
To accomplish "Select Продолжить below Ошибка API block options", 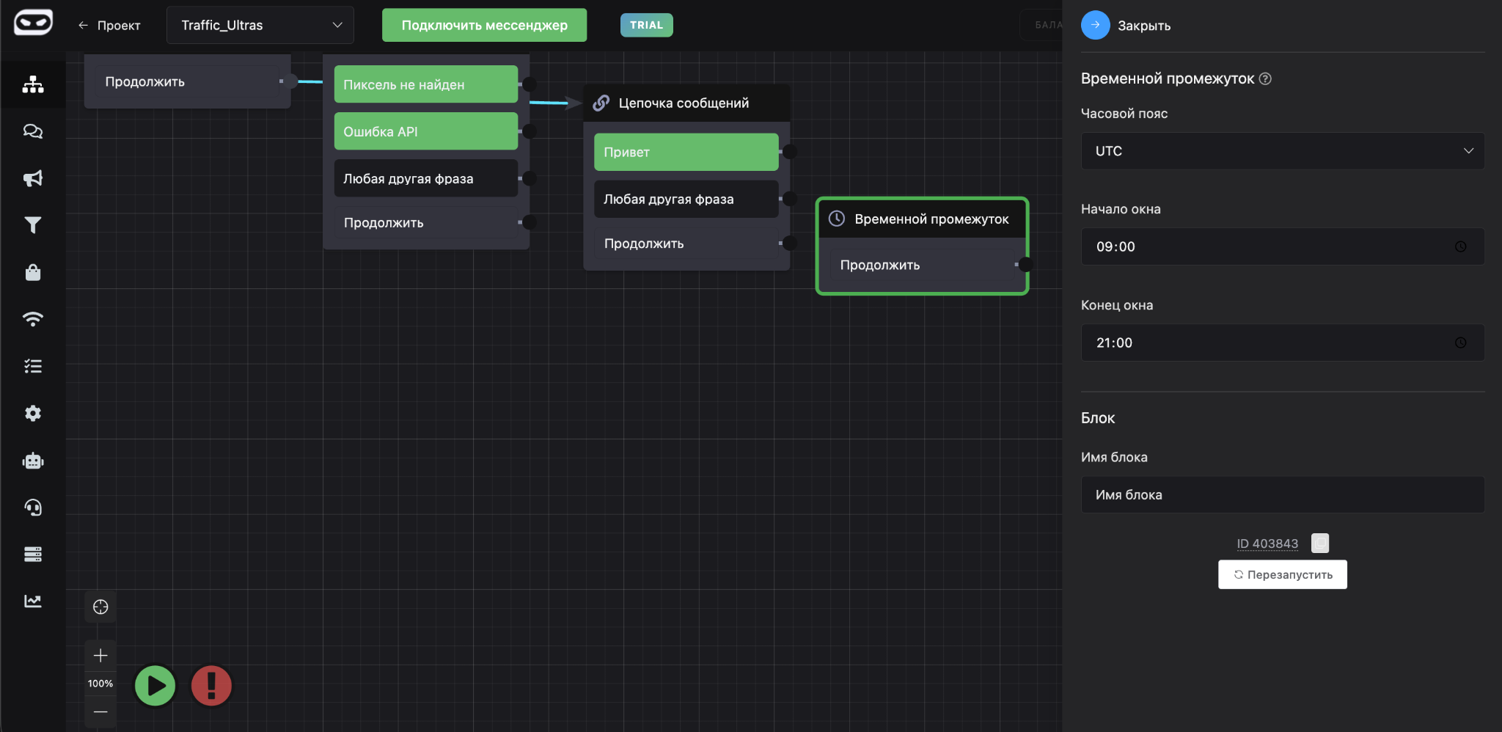I will click(426, 222).
